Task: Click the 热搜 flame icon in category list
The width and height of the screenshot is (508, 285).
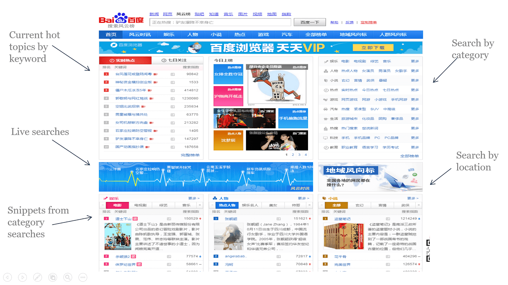Action: click(326, 128)
